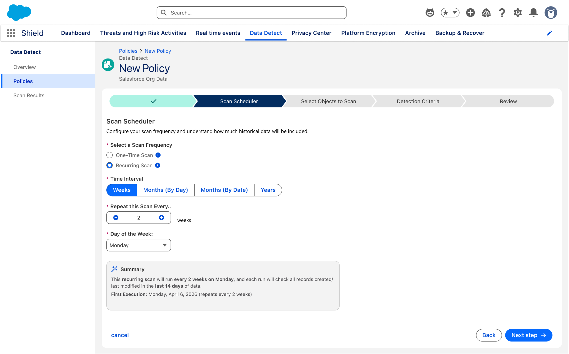This screenshot has height=354, width=569.
Task: Choose the Months (By Day) interval
Action: pos(166,190)
